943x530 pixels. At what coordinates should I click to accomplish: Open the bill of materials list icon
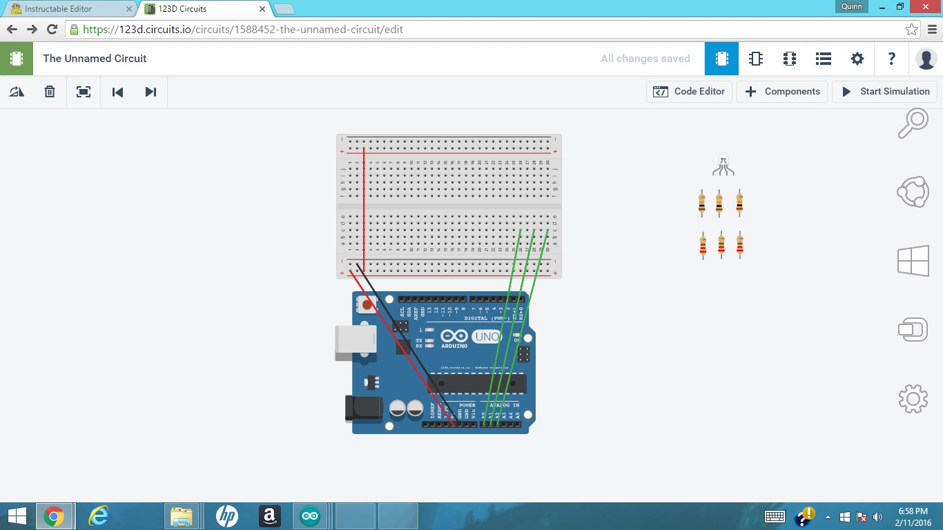pos(823,59)
